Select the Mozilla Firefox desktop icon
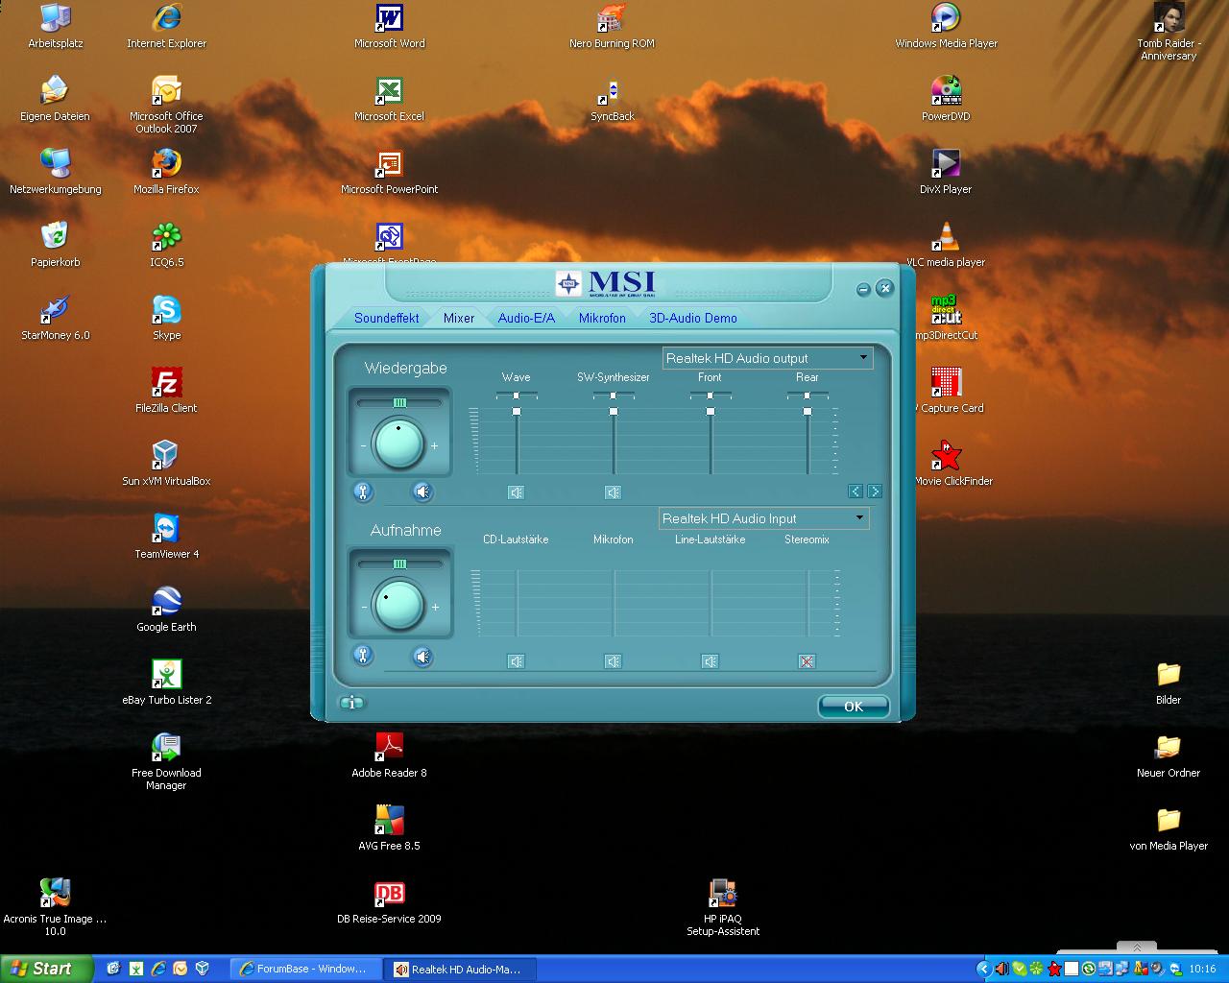Screen dimensions: 1229x983 click(x=166, y=173)
